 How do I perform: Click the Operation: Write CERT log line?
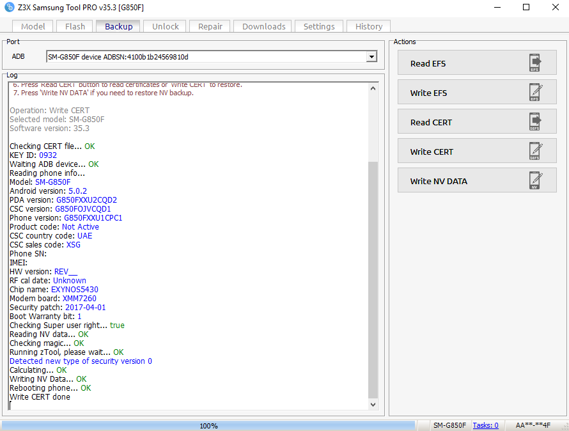pos(49,111)
